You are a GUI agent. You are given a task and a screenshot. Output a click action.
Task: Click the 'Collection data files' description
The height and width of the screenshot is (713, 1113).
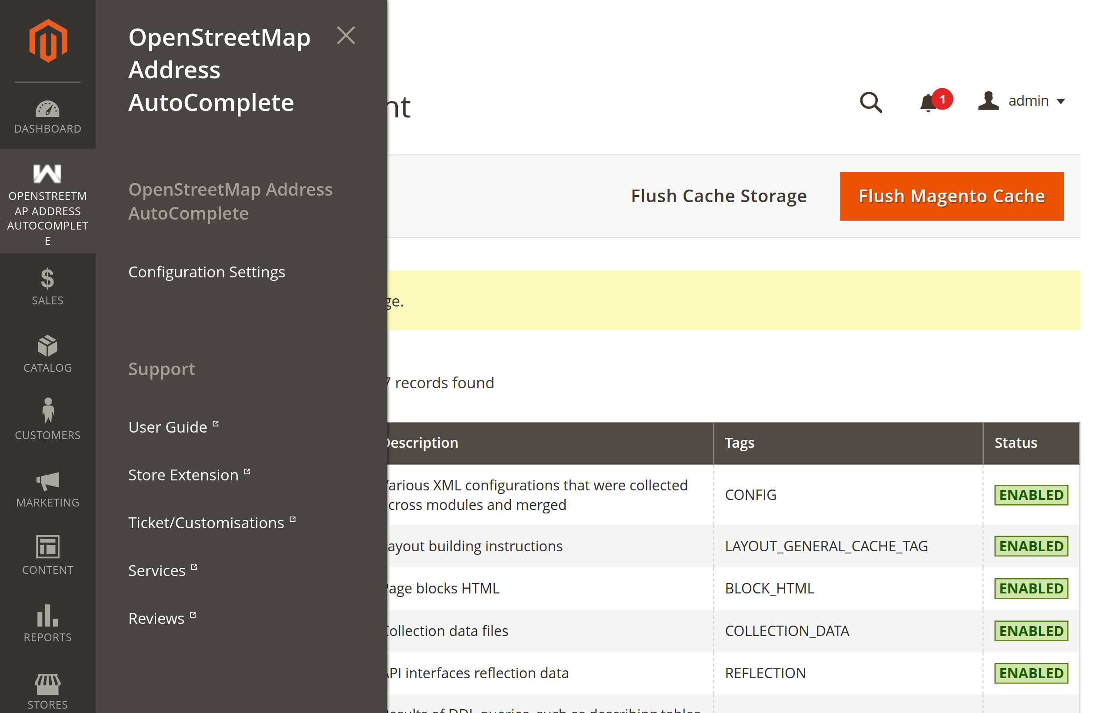[x=447, y=630]
